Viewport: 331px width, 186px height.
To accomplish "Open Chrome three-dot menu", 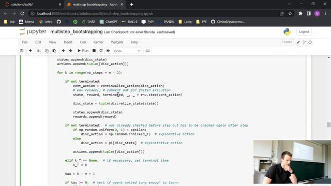I will point(325,13).
